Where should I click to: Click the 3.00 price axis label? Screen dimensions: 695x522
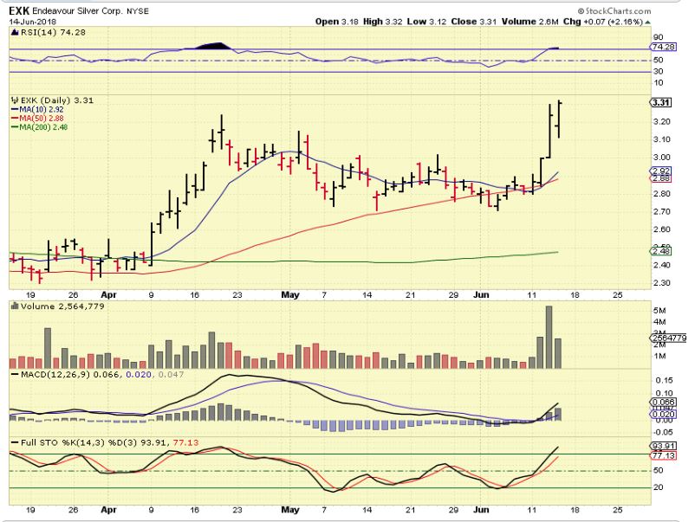662,158
